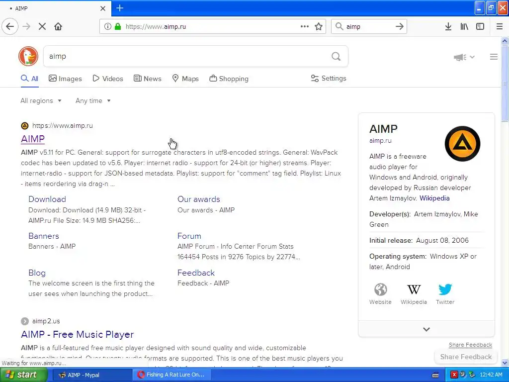The height and width of the screenshot is (382, 509).
Task: Switch to Fishing A Rat Lure taskbar window
Action: point(172,375)
